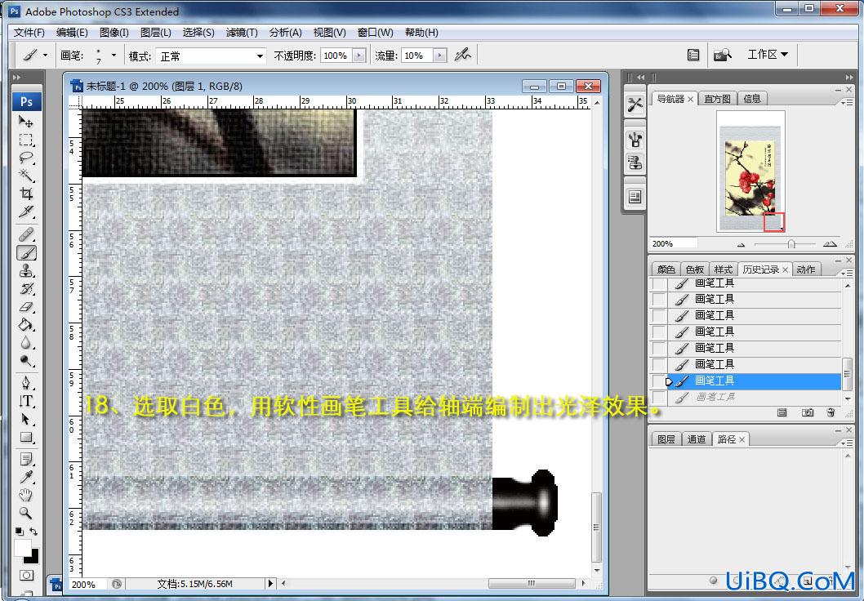This screenshot has width=864, height=601.
Task: Select the Clone Stamp tool
Action: click(26, 271)
